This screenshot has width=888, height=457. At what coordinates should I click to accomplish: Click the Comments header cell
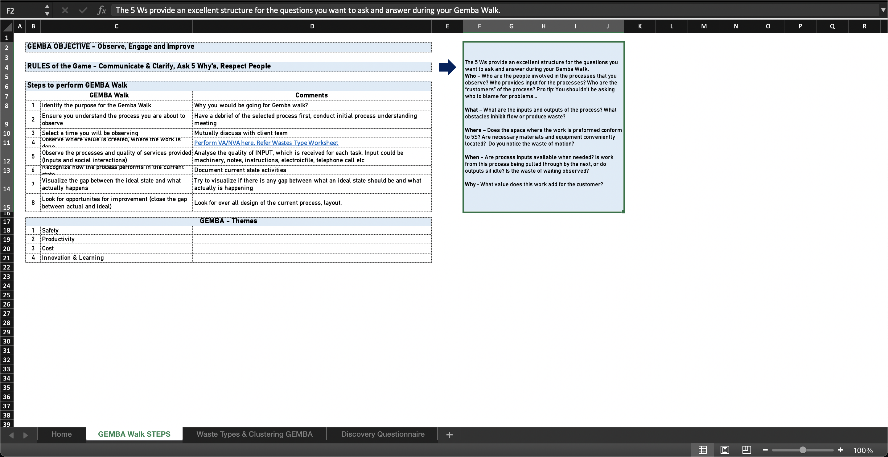coord(312,96)
